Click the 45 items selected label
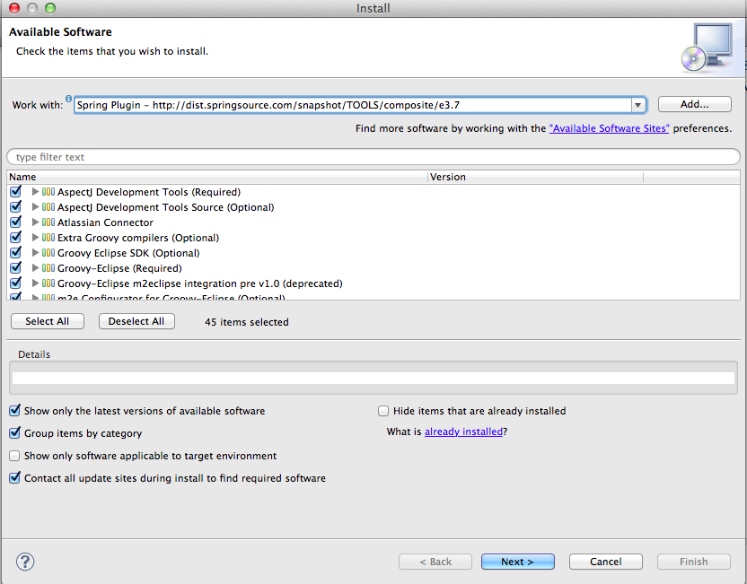This screenshot has height=584, width=747. tap(247, 322)
